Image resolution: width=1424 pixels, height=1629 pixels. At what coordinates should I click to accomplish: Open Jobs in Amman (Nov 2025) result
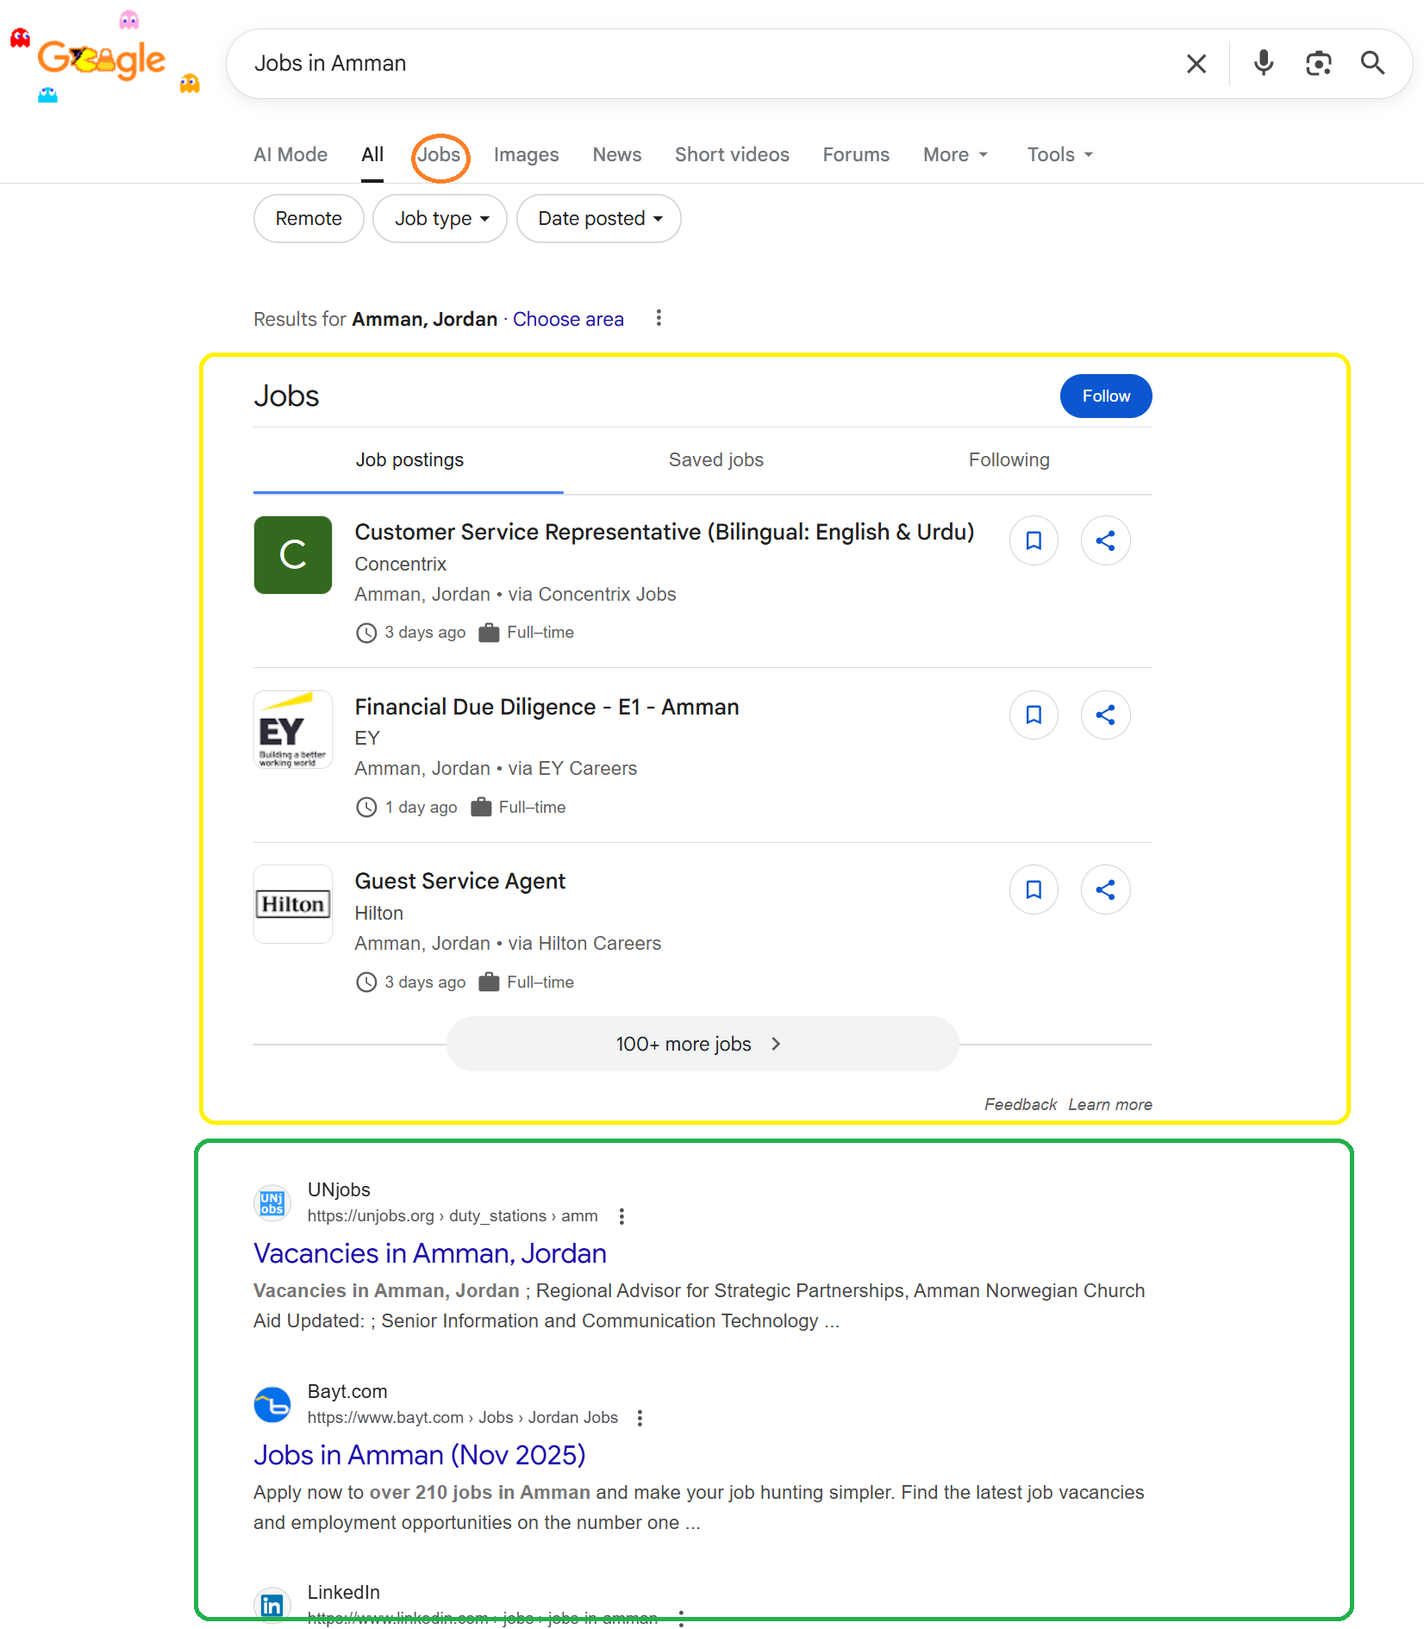[x=420, y=1455]
